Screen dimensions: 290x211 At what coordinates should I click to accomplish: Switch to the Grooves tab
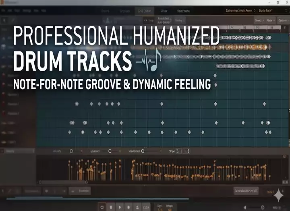tap(125, 11)
